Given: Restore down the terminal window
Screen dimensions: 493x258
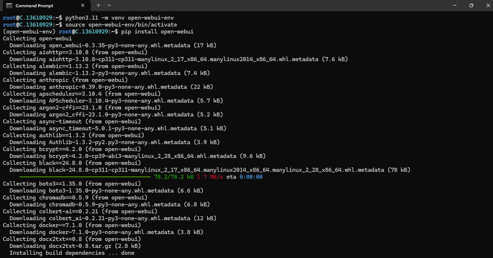Looking at the screenshot, I should (x=471, y=5).
